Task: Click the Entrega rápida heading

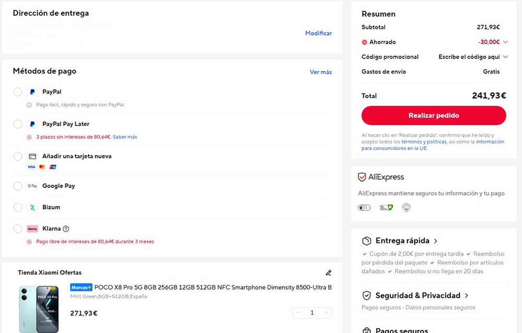Action: pos(402,241)
